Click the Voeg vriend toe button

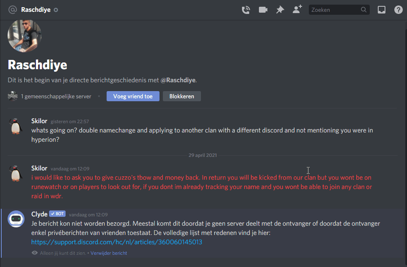(x=133, y=96)
